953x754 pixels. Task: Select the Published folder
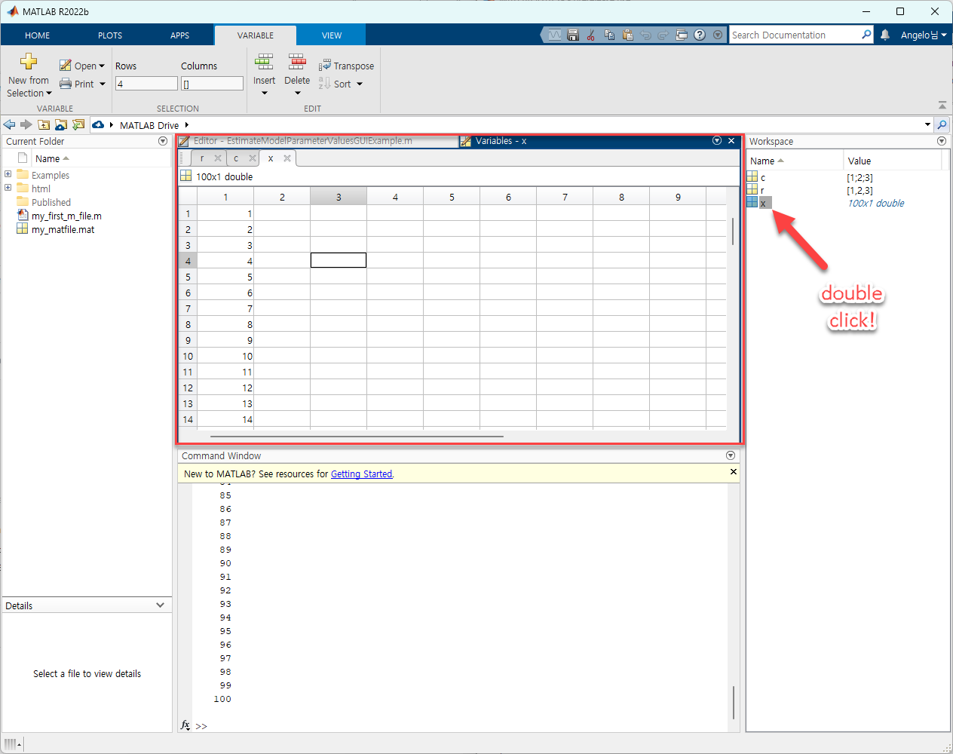coord(51,202)
